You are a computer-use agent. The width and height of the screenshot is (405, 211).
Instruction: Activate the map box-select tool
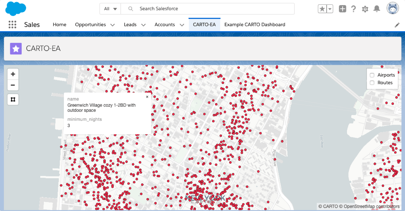point(13,99)
